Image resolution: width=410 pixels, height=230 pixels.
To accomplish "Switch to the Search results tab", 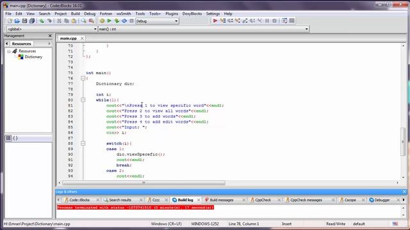I will click(x=120, y=200).
